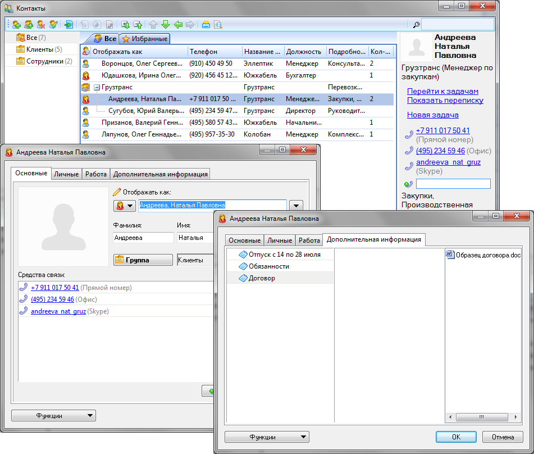Sort by the Должность column header
Image resolution: width=534 pixels, height=454 pixels.
pyautogui.click(x=305, y=52)
